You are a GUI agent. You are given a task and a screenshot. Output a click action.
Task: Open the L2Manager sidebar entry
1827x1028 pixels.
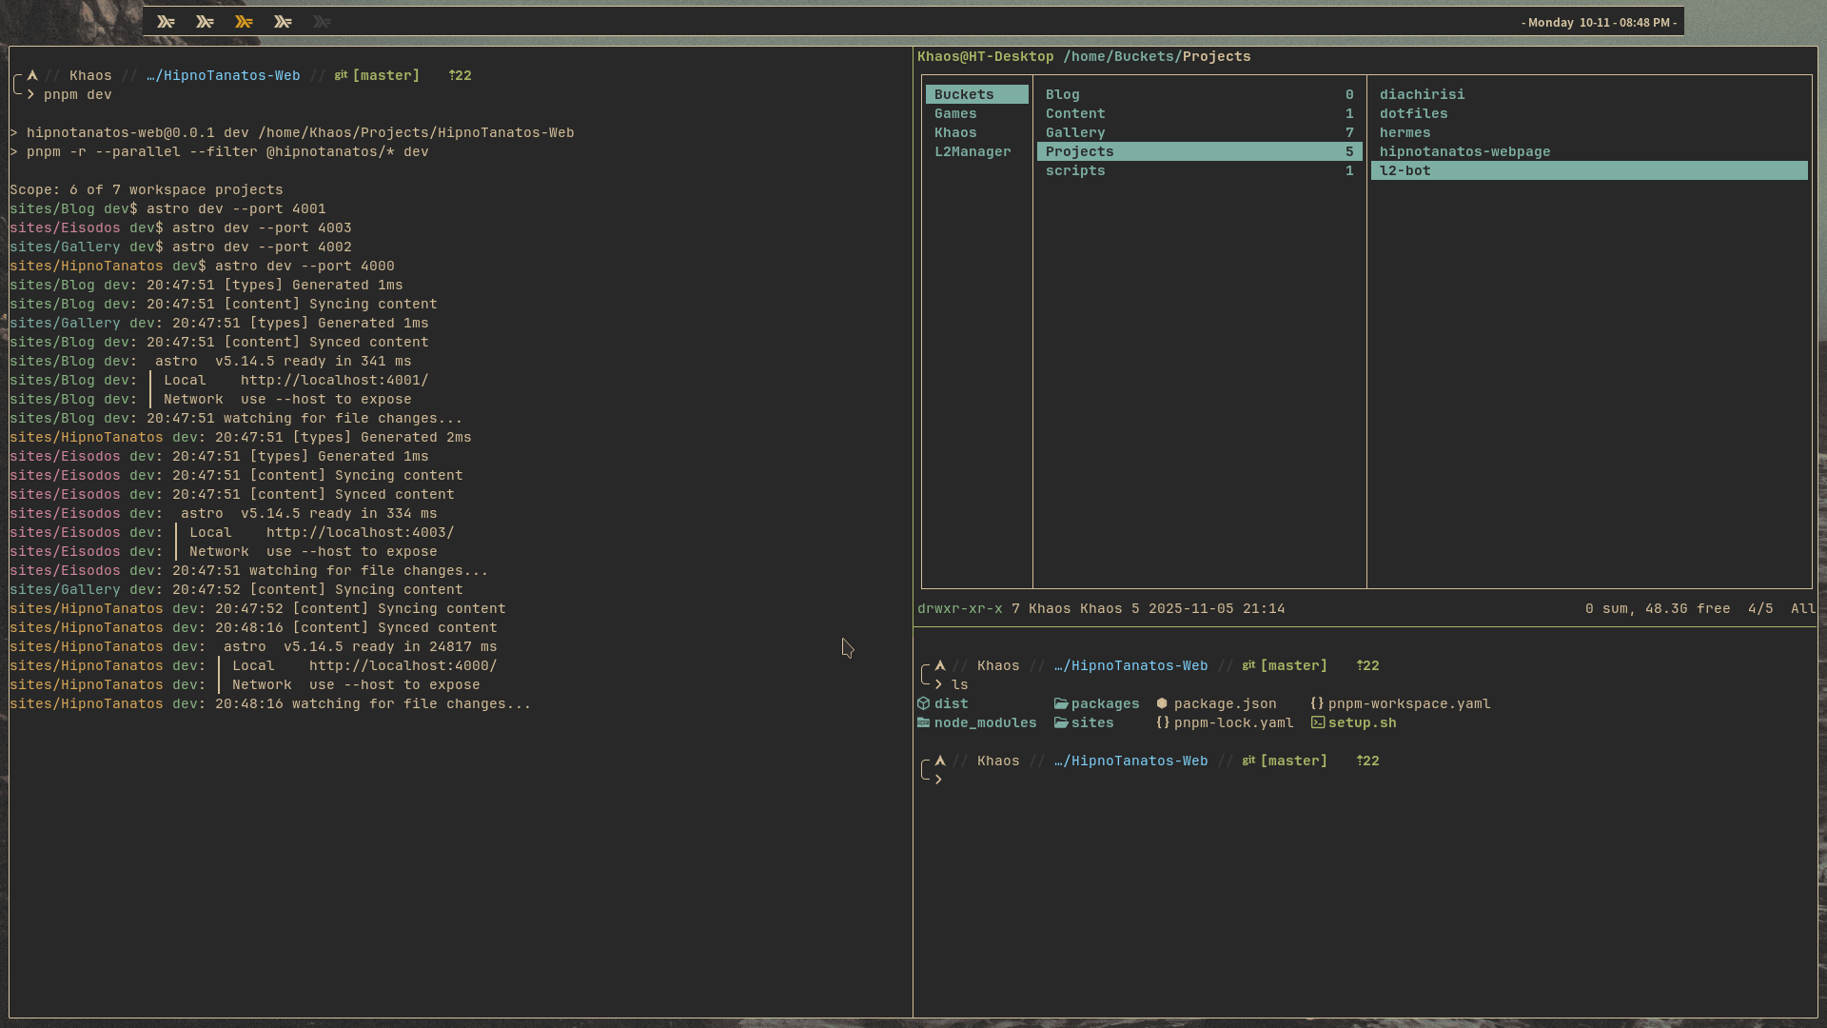(972, 151)
